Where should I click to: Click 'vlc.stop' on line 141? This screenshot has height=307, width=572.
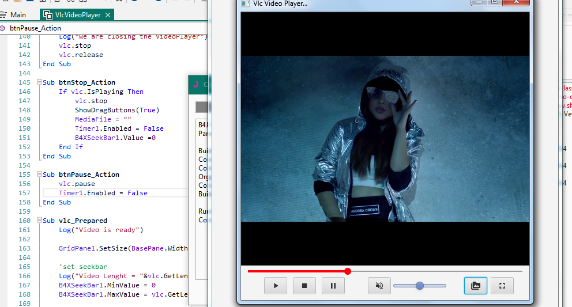[x=75, y=46]
